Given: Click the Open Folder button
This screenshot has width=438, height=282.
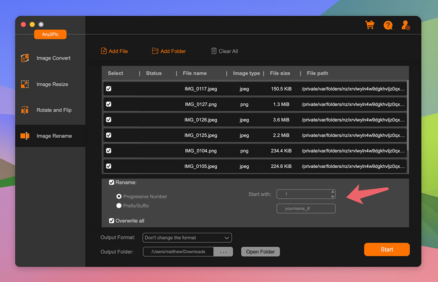Looking at the screenshot, I should coord(260,252).
